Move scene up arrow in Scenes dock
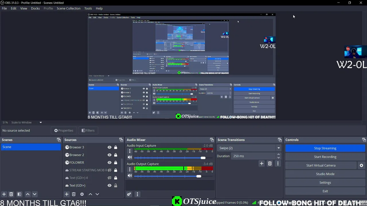This screenshot has width=367, height=206. pos(28,194)
